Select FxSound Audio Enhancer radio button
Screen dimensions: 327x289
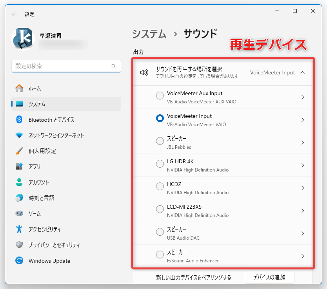(160, 255)
